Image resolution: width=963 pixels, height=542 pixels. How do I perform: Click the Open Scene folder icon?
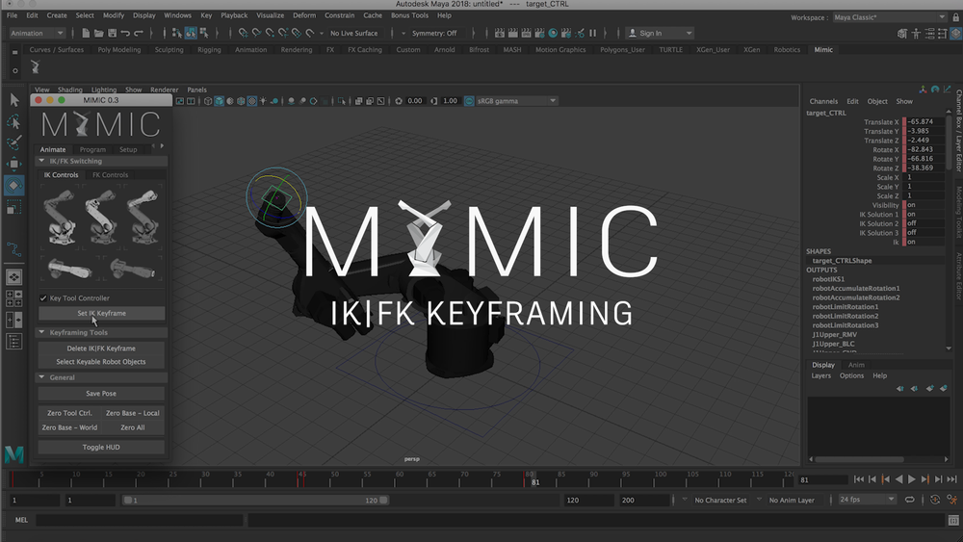click(99, 33)
